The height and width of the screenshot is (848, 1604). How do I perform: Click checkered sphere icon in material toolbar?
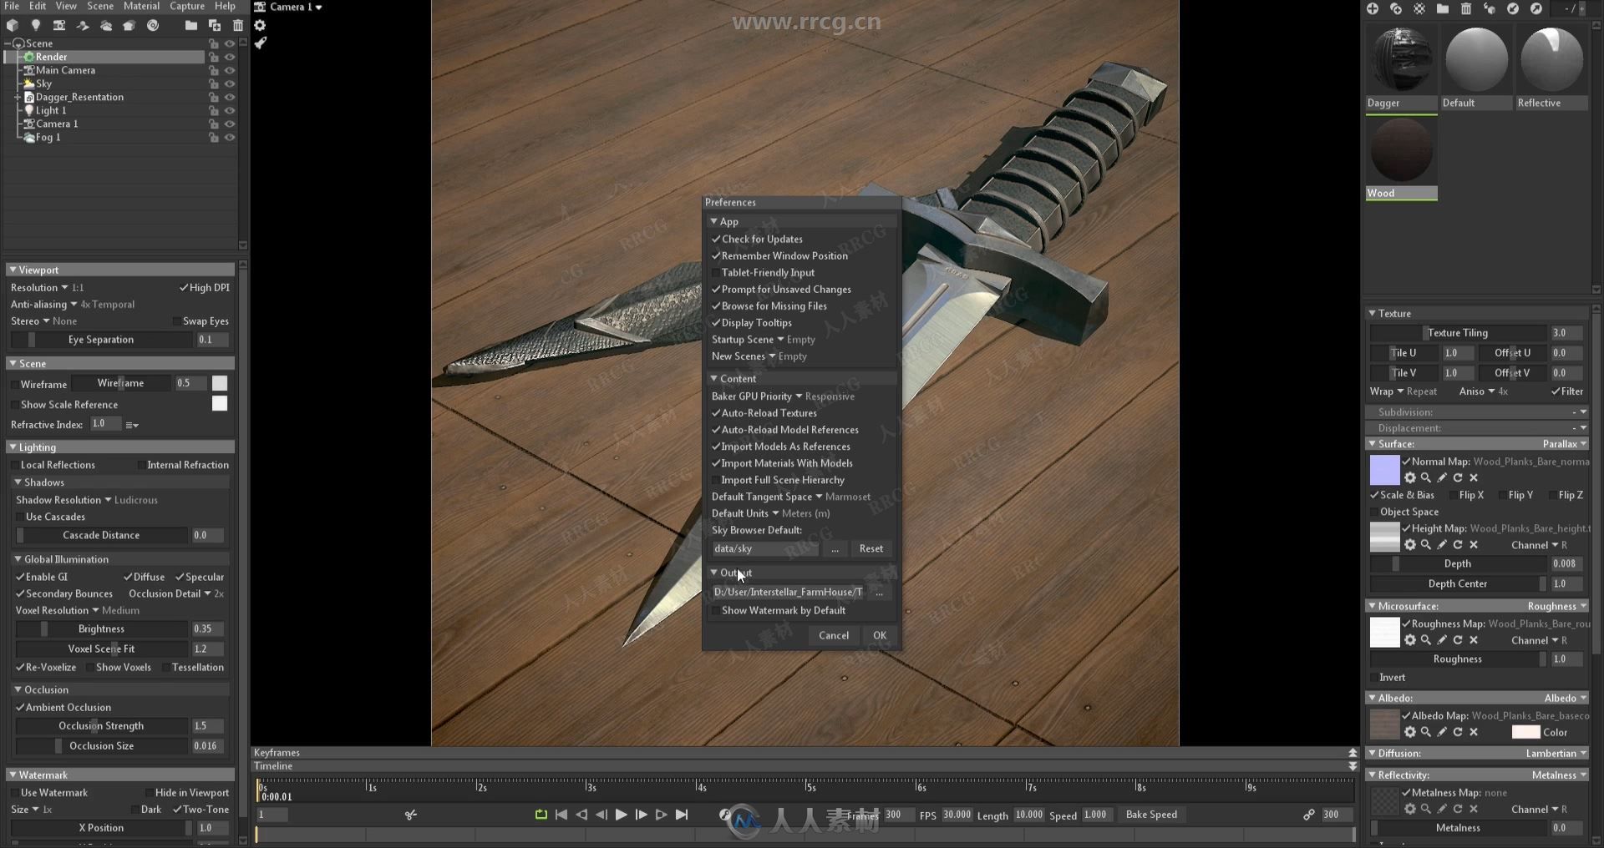[x=1419, y=8]
